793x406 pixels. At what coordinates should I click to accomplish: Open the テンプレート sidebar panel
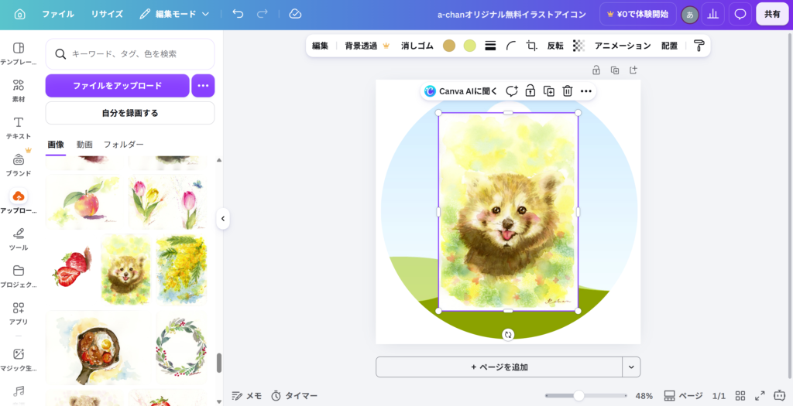[x=19, y=54]
